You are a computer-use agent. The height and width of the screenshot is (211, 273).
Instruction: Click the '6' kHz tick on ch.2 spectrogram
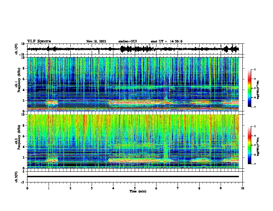24,136
